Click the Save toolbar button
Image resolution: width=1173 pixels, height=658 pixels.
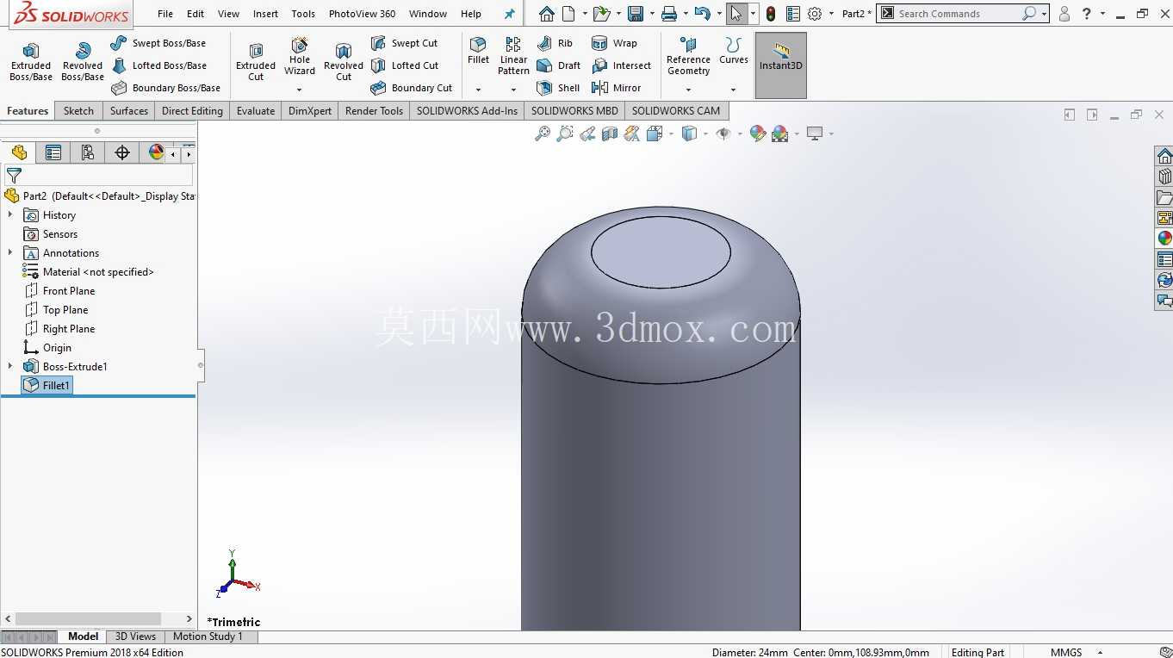click(636, 14)
